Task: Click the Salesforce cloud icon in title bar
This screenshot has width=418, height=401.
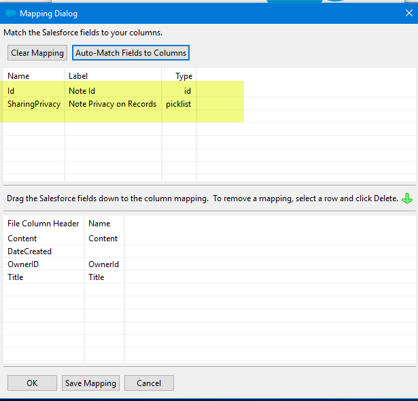Action: [x=11, y=13]
